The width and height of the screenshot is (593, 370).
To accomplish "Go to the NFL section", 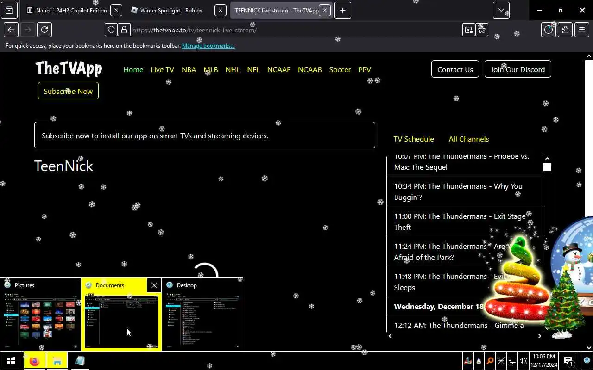I will pos(253,69).
